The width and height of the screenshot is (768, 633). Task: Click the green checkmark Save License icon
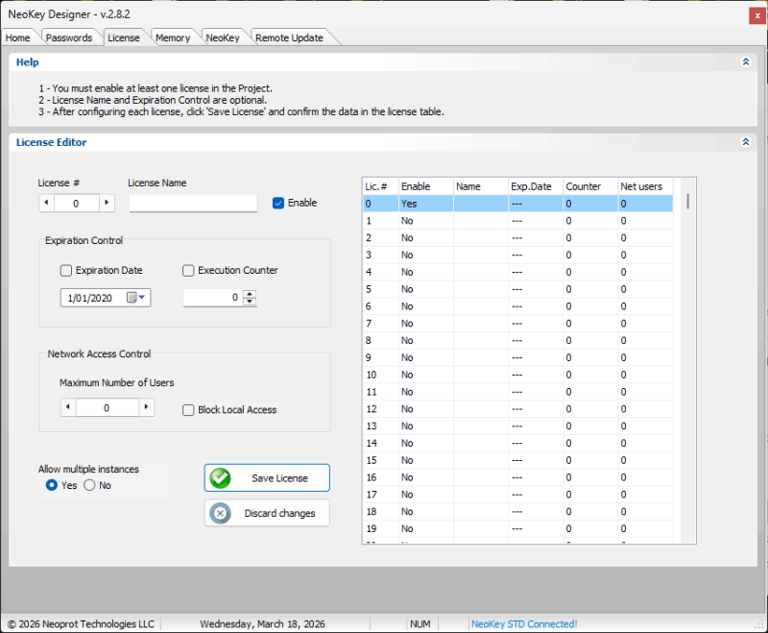pos(221,478)
